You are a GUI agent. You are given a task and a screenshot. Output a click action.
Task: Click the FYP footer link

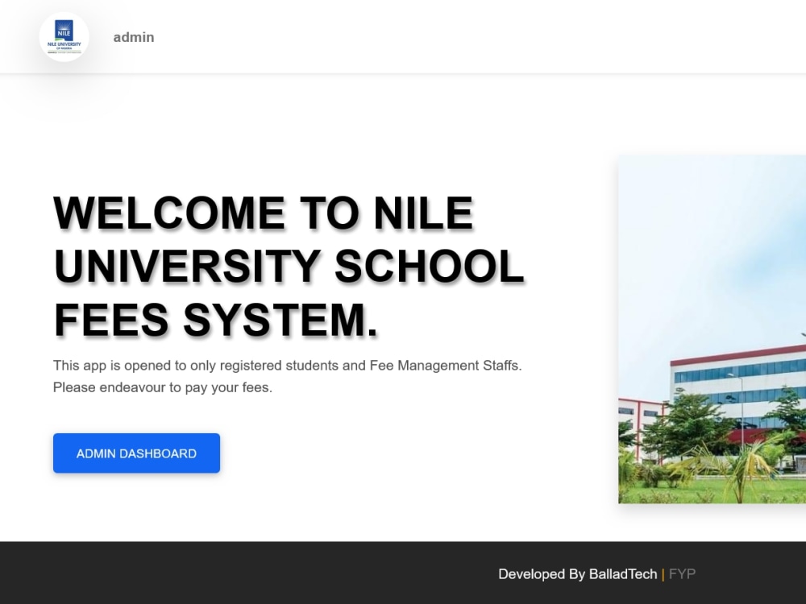(682, 574)
